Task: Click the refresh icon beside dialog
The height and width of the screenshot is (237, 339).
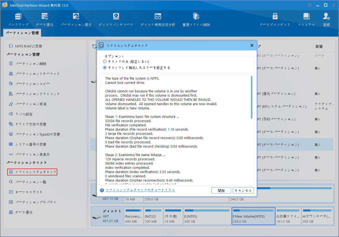Action: [94, 46]
